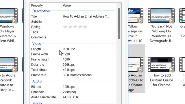Image resolution: width=185 pixels, height=104 pixels.
Task: Select Yellow sign on drive video icon
Action: click(136, 16)
